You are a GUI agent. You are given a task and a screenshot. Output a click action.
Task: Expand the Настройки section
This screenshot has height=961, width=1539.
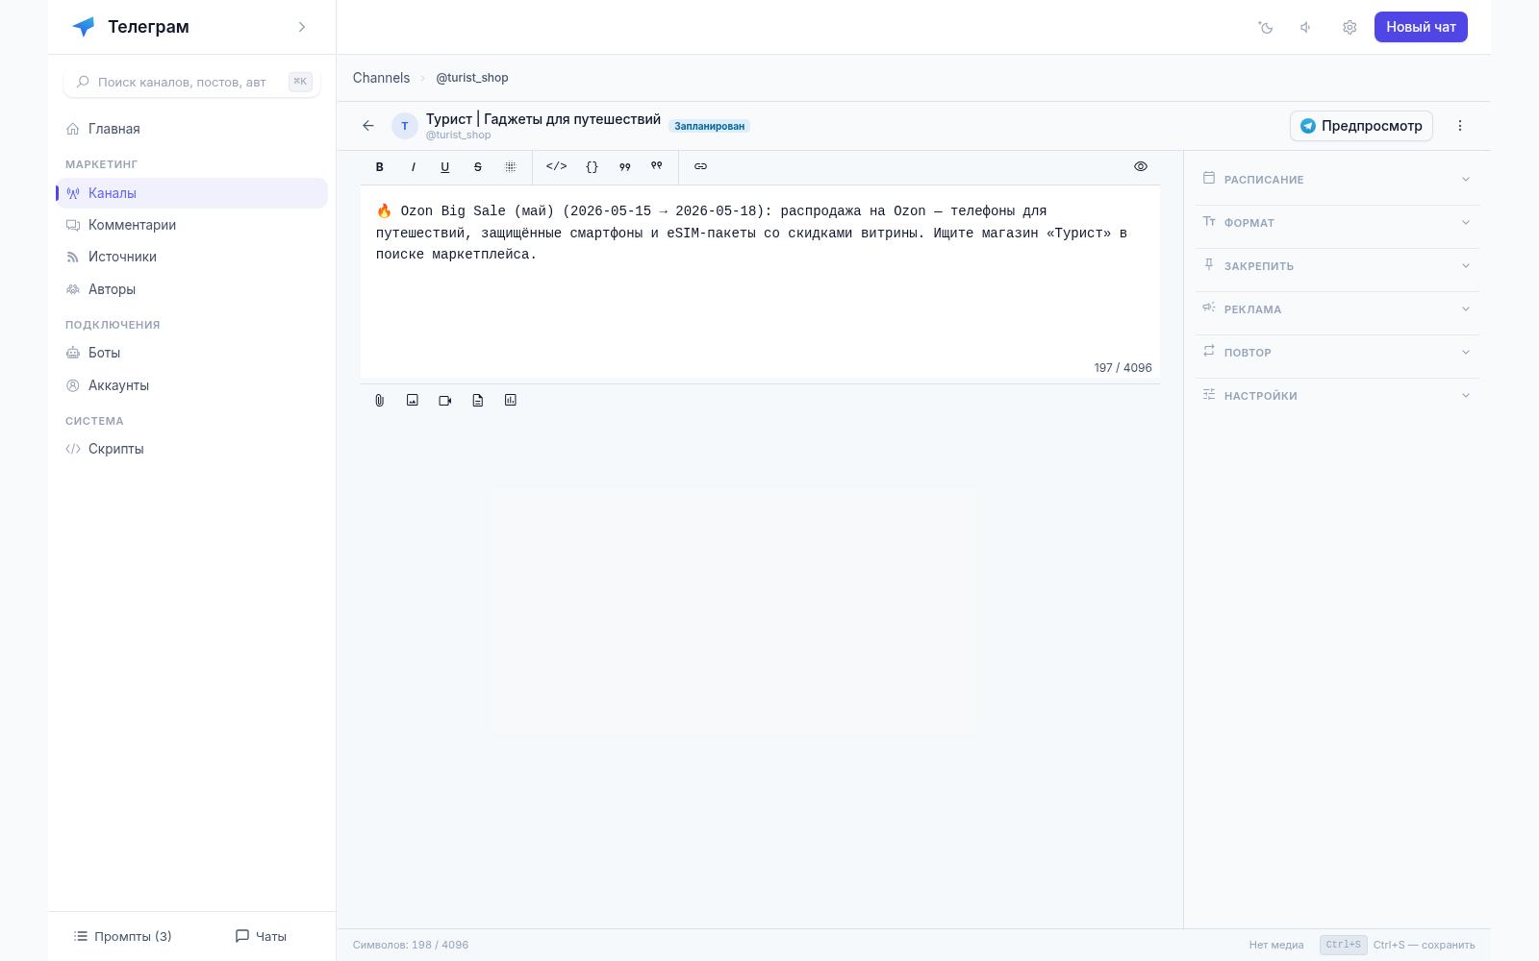coord(1337,396)
